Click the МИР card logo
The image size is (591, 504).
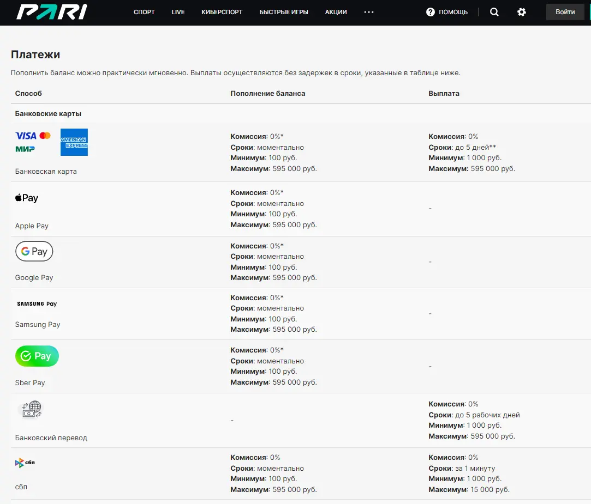click(25, 149)
